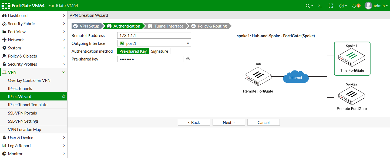The width and height of the screenshot is (390, 158).
Task: Click the orange notification count badge
Action: point(358,5)
